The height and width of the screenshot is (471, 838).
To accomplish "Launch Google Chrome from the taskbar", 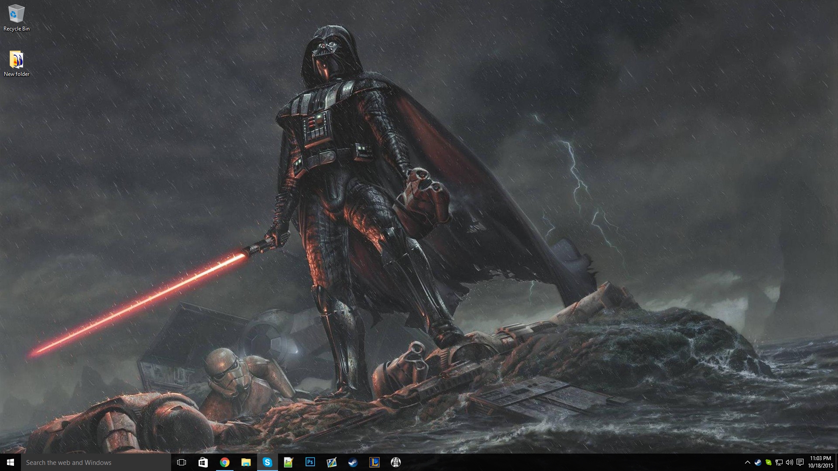I will click(x=225, y=463).
